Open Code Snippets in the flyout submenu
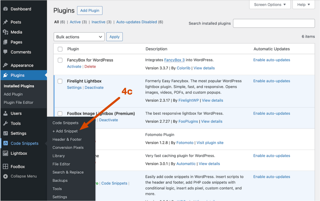 click(66, 123)
